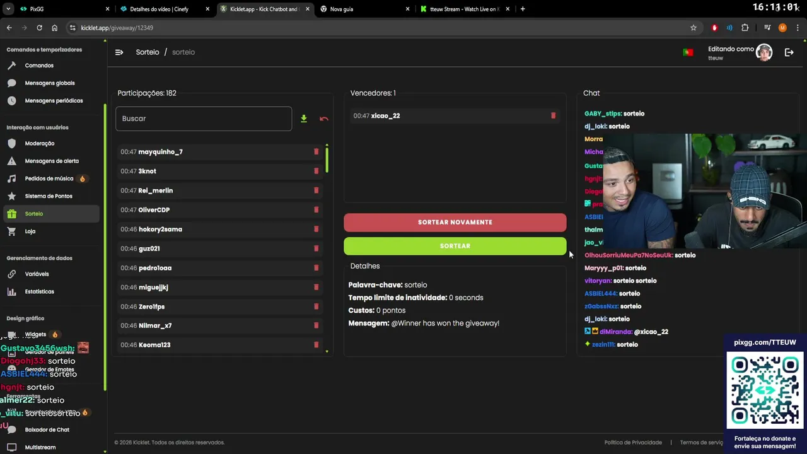Click the Loja cart icon
Image resolution: width=807 pixels, height=454 pixels.
tap(11, 231)
